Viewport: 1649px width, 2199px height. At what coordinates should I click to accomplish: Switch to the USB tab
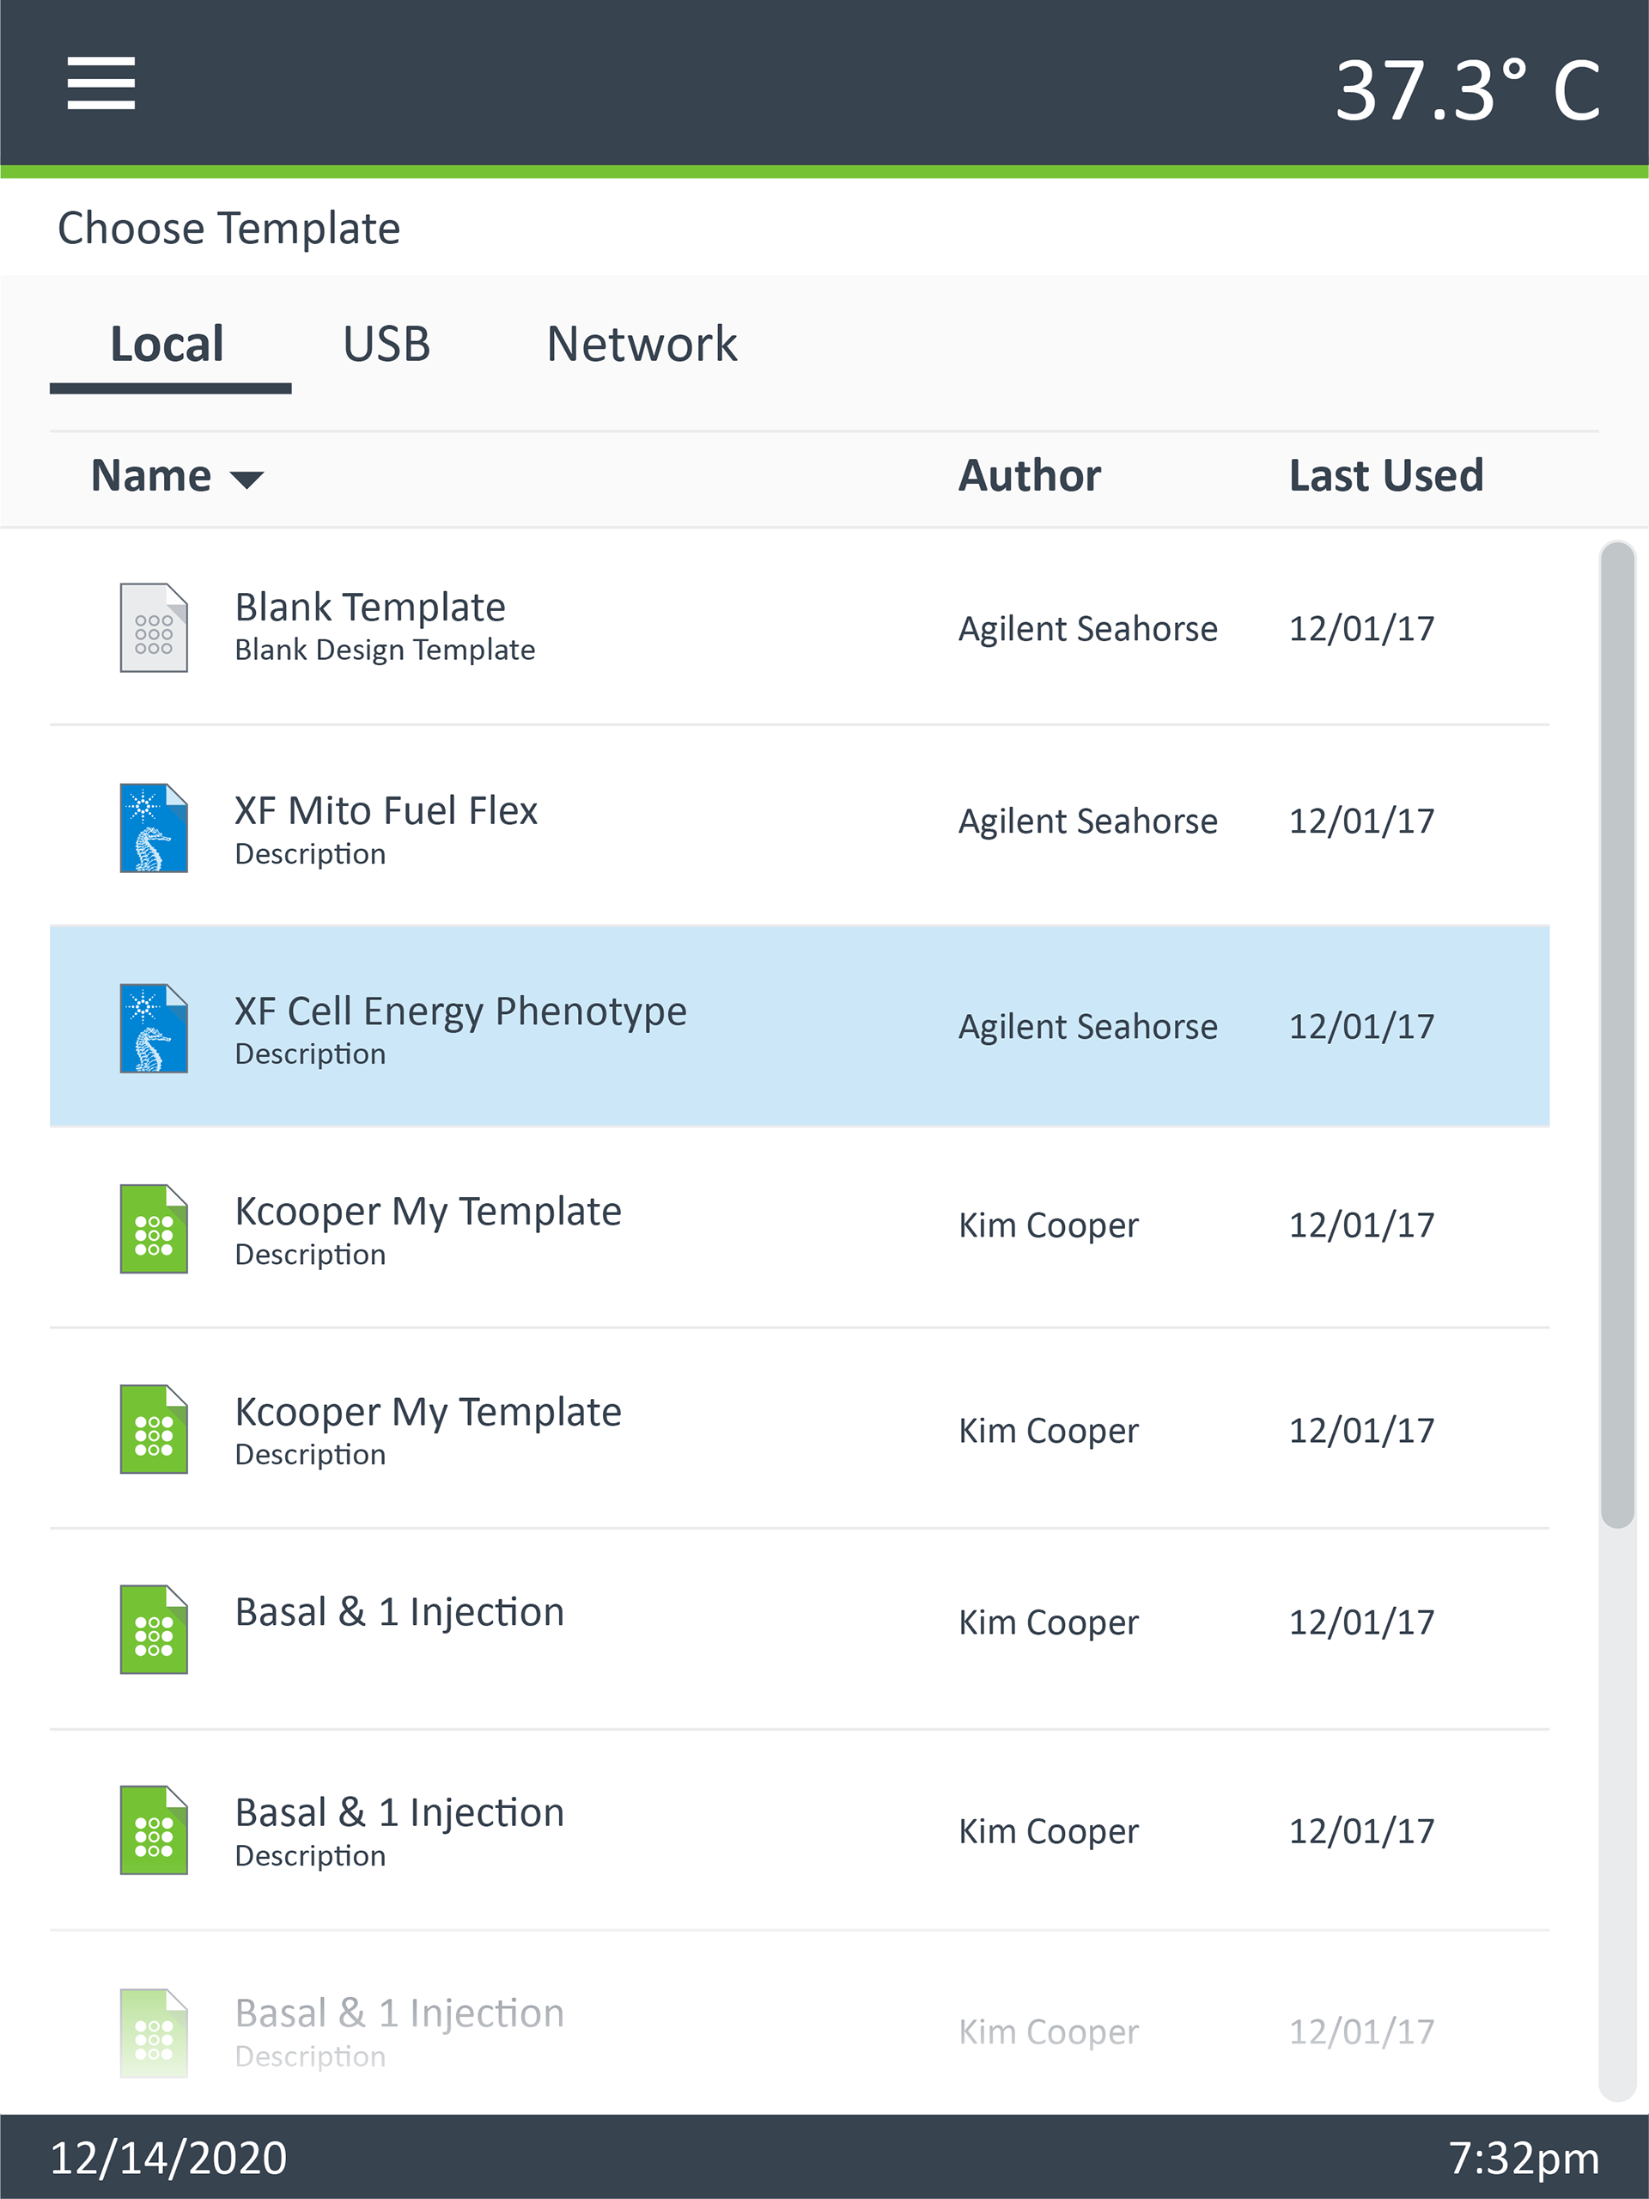tap(386, 344)
